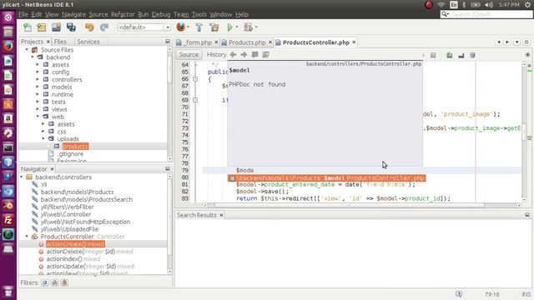Image resolution: width=534 pixels, height=300 pixels.
Task: Open browser selector dropdown arrow
Action: click(189, 27)
